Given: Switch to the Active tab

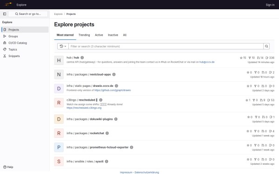Looking at the screenshot, I should pos(99,35).
